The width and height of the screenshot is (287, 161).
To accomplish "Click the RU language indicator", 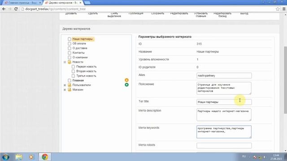I will click(244, 157).
